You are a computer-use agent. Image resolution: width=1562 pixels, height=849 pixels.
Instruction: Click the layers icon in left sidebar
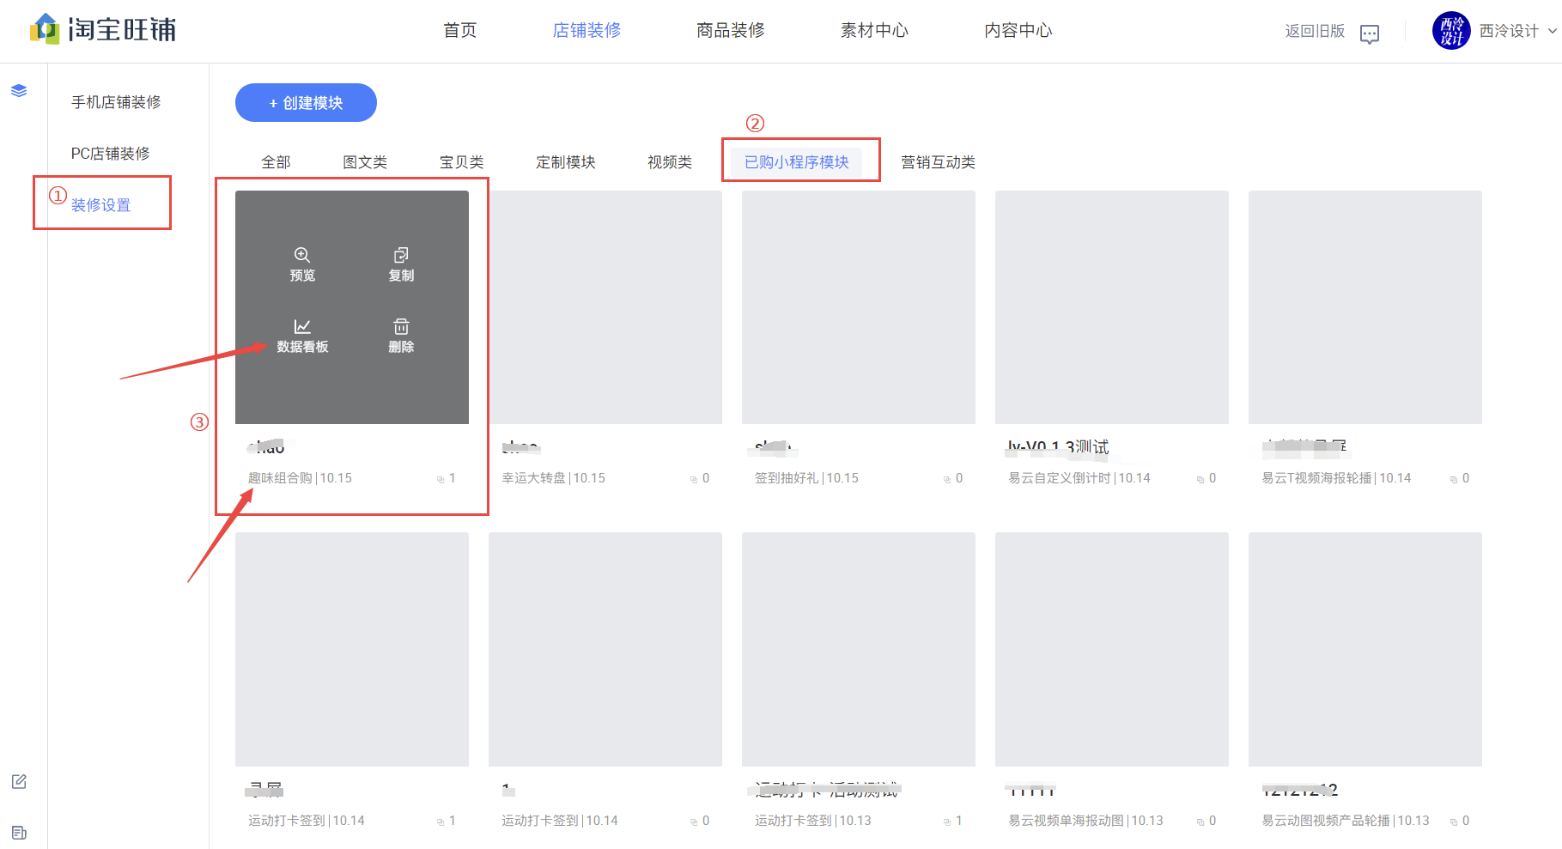click(x=19, y=91)
